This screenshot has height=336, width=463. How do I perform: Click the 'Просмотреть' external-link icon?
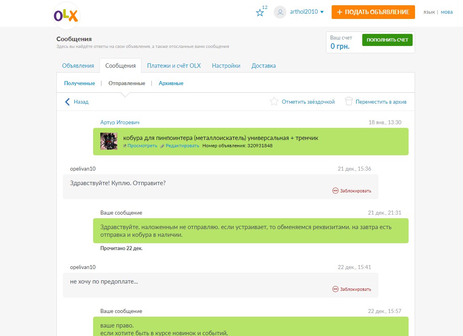click(x=125, y=146)
